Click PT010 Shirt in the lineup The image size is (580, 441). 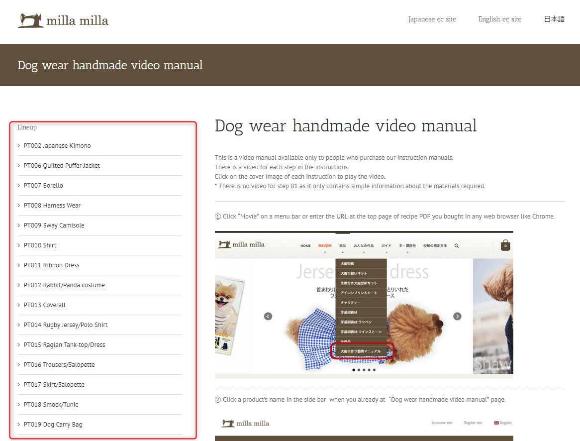click(x=40, y=245)
